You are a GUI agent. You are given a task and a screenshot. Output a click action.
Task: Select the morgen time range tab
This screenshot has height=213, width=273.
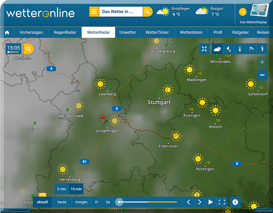[81, 202]
